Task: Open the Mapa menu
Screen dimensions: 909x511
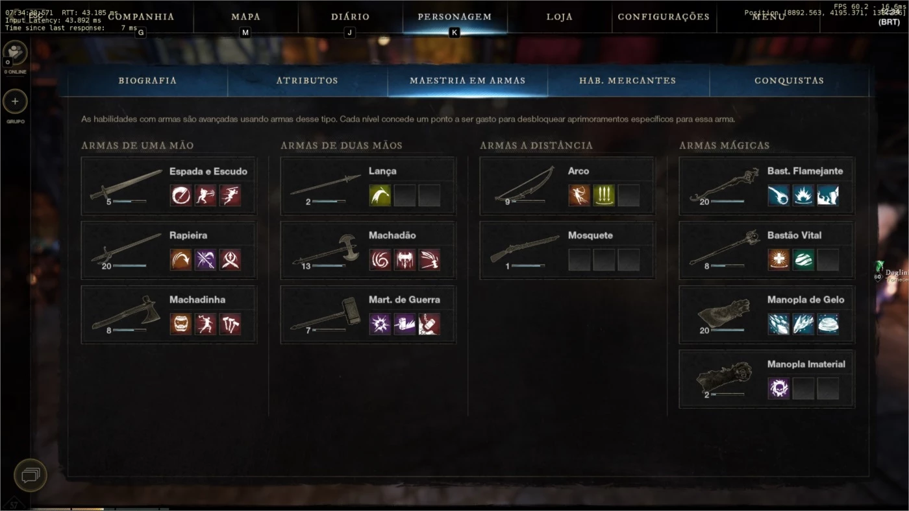Action: 246,17
